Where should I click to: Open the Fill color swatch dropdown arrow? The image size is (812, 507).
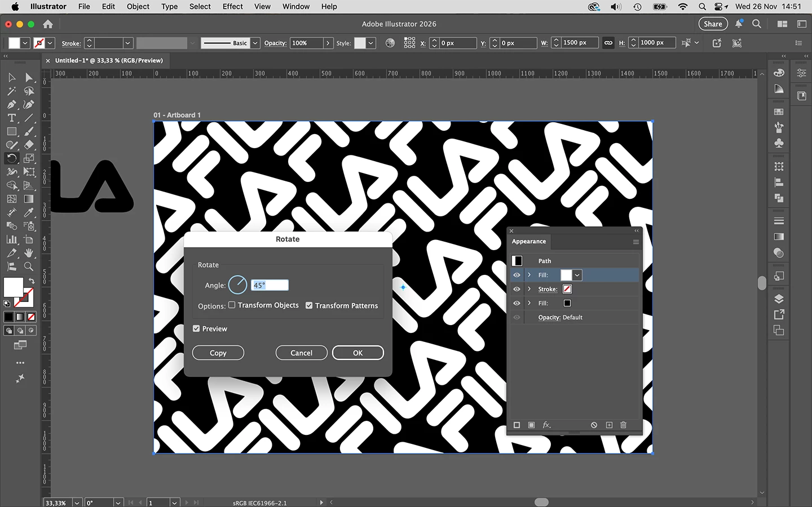(577, 275)
